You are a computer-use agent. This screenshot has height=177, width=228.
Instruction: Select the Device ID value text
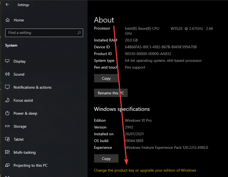click(161, 47)
